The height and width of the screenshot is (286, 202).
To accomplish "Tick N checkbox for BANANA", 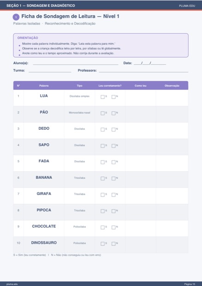I will tap(113, 179).
